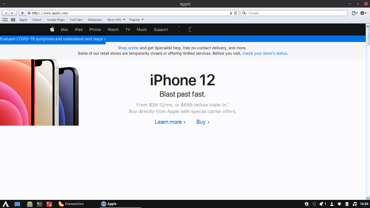The width and height of the screenshot is (370, 208).
Task: Open the COVID-19 symptoms evaluation banner link
Action: [53, 39]
